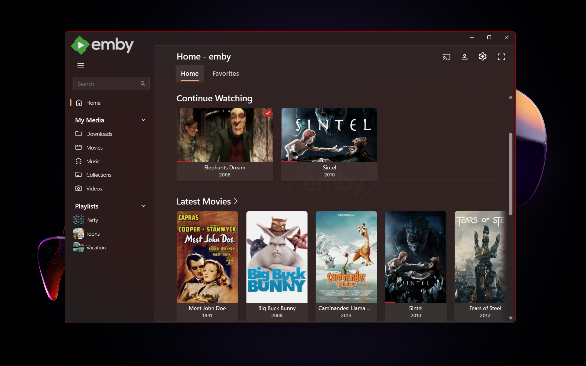Click the Party playlist thumbnail icon
Image resolution: width=586 pixels, height=366 pixels.
tap(78, 220)
